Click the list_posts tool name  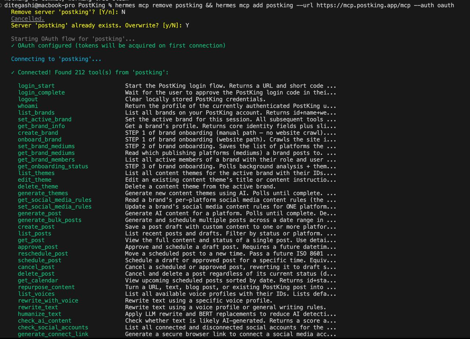[x=35, y=233]
